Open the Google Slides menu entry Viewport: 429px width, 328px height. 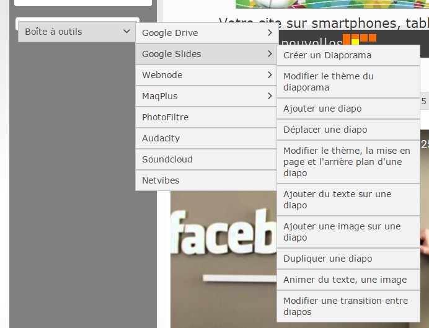206,54
